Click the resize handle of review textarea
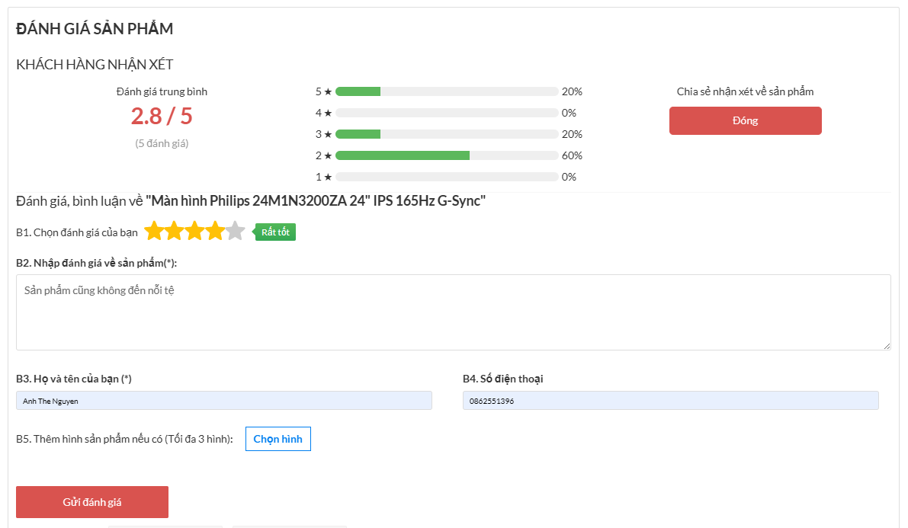Image resolution: width=908 pixels, height=528 pixels. click(x=887, y=346)
